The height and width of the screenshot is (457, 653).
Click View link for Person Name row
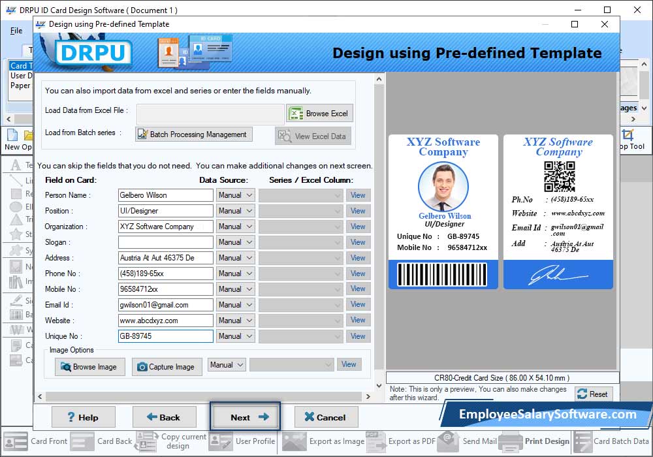pyautogui.click(x=358, y=195)
